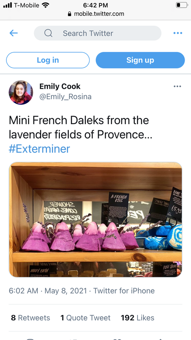Tap the lock icon beside mobile.twitter.com
This screenshot has height=340, width=191.
point(70,14)
